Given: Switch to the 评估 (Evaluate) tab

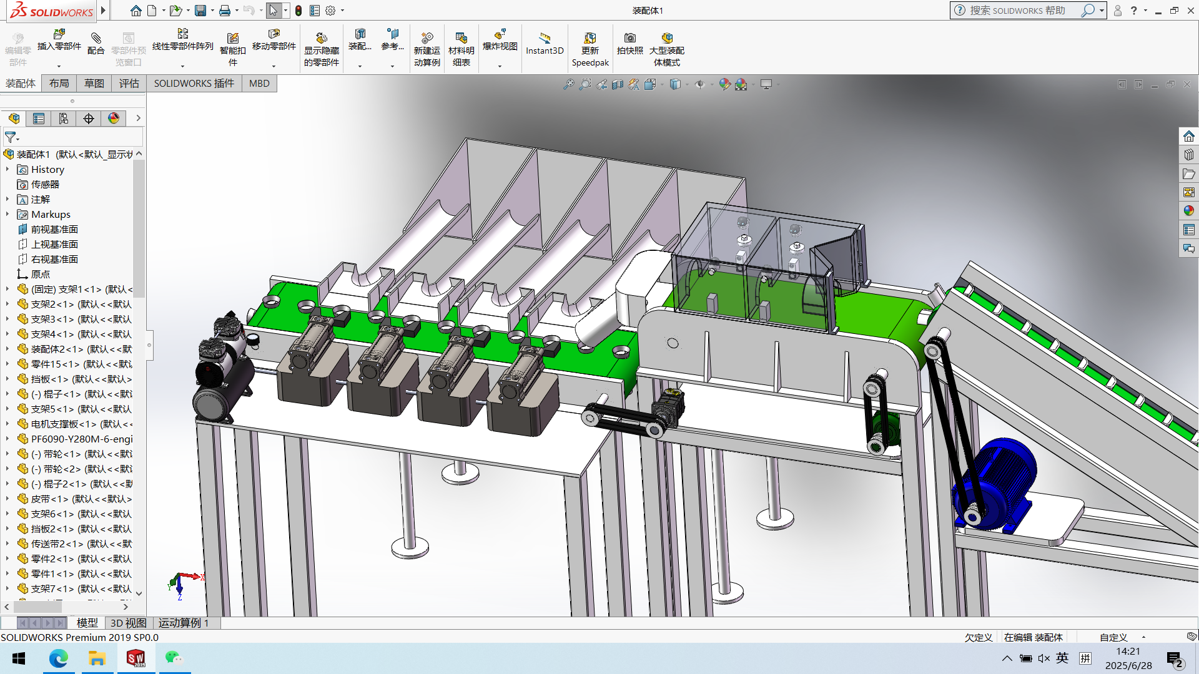Looking at the screenshot, I should coord(129,84).
